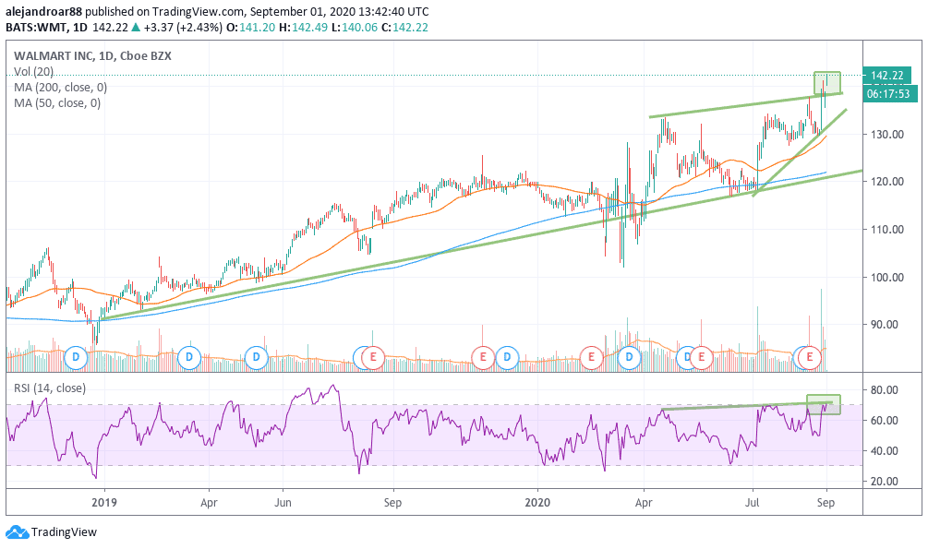Click the 60.00 RSI axis label
The image size is (928, 549).
pos(885,420)
